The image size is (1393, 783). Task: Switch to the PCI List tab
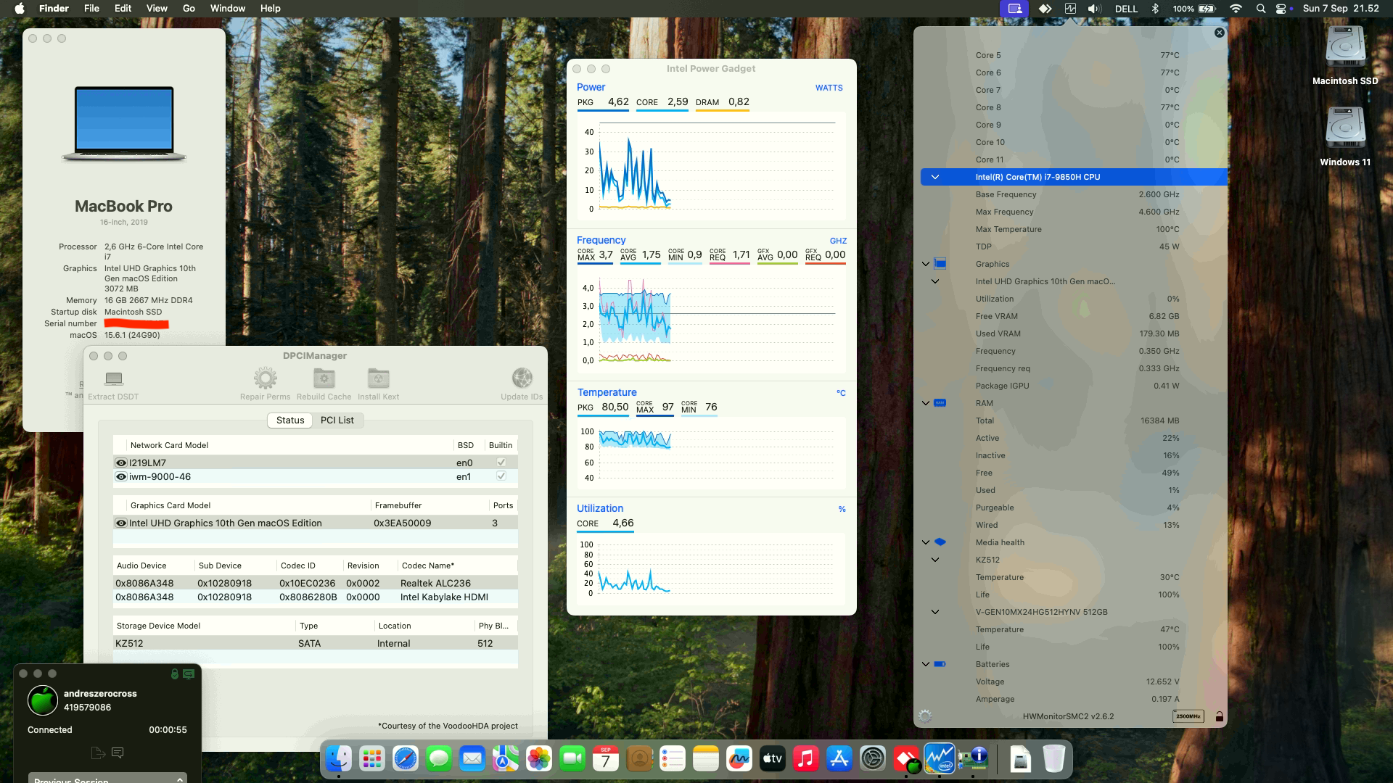point(337,420)
